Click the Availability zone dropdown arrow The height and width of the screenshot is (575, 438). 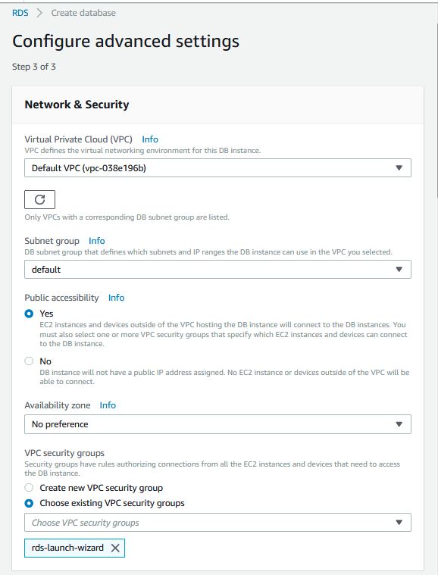pyautogui.click(x=399, y=424)
